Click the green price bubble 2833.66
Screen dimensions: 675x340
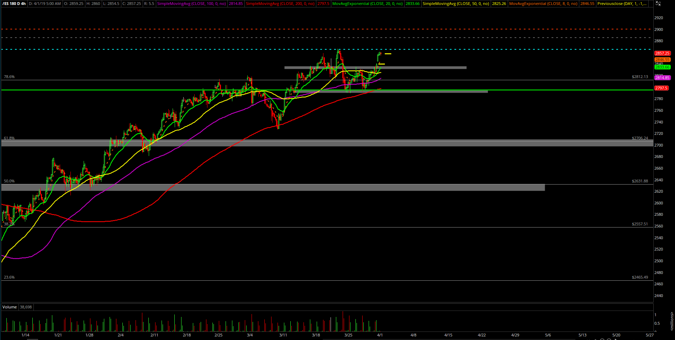click(x=662, y=67)
